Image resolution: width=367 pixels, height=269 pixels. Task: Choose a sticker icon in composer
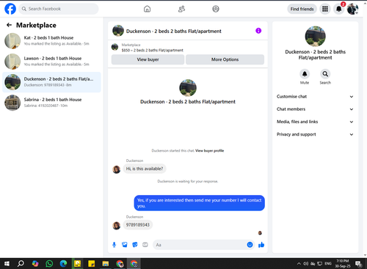[x=135, y=245]
